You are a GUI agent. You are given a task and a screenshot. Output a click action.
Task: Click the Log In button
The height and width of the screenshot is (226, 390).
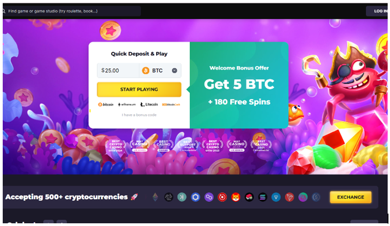(378, 11)
